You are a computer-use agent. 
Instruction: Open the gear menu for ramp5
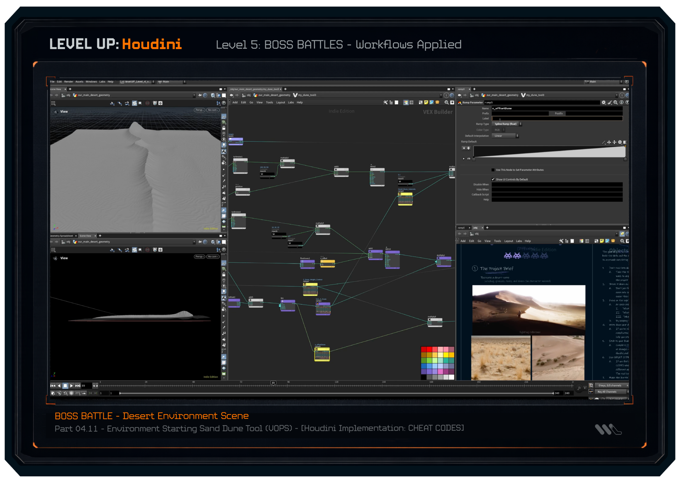coord(603,103)
